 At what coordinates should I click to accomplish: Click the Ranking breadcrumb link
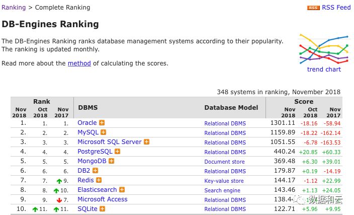coord(14,8)
